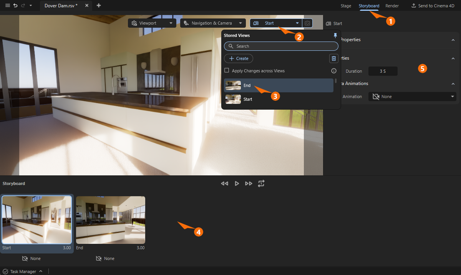Open the Viewport dropdown
The image size is (461, 275).
point(152,23)
